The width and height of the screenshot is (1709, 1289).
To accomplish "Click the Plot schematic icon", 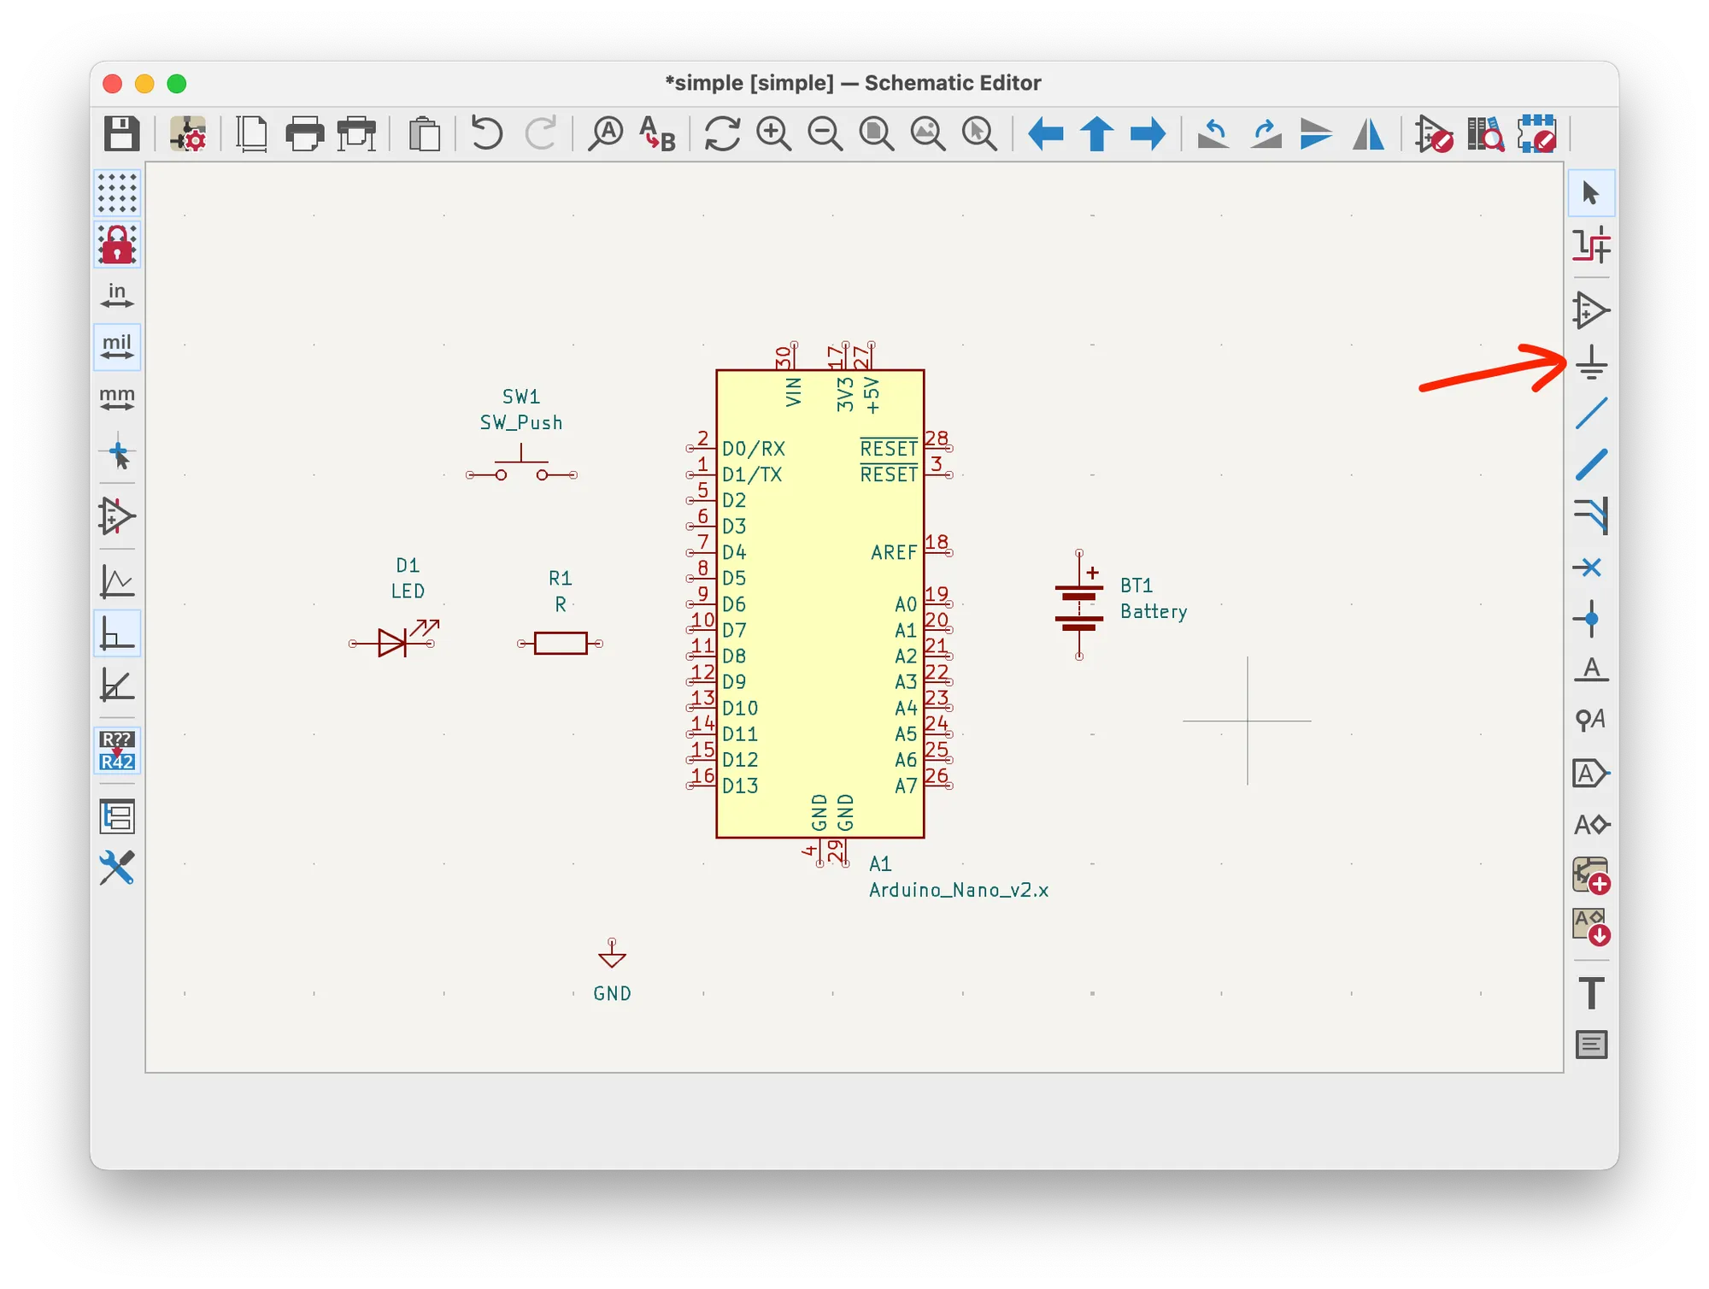I will point(356,134).
